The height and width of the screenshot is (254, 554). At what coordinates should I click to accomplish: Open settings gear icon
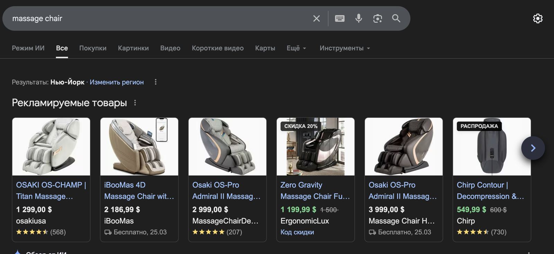click(x=538, y=18)
